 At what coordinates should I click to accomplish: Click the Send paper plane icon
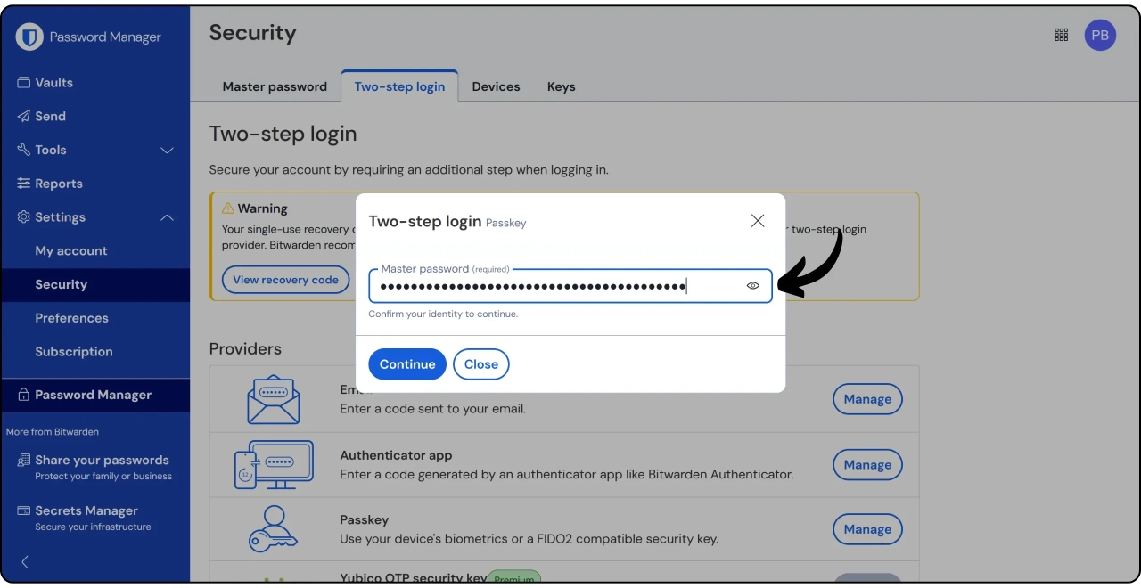23,116
